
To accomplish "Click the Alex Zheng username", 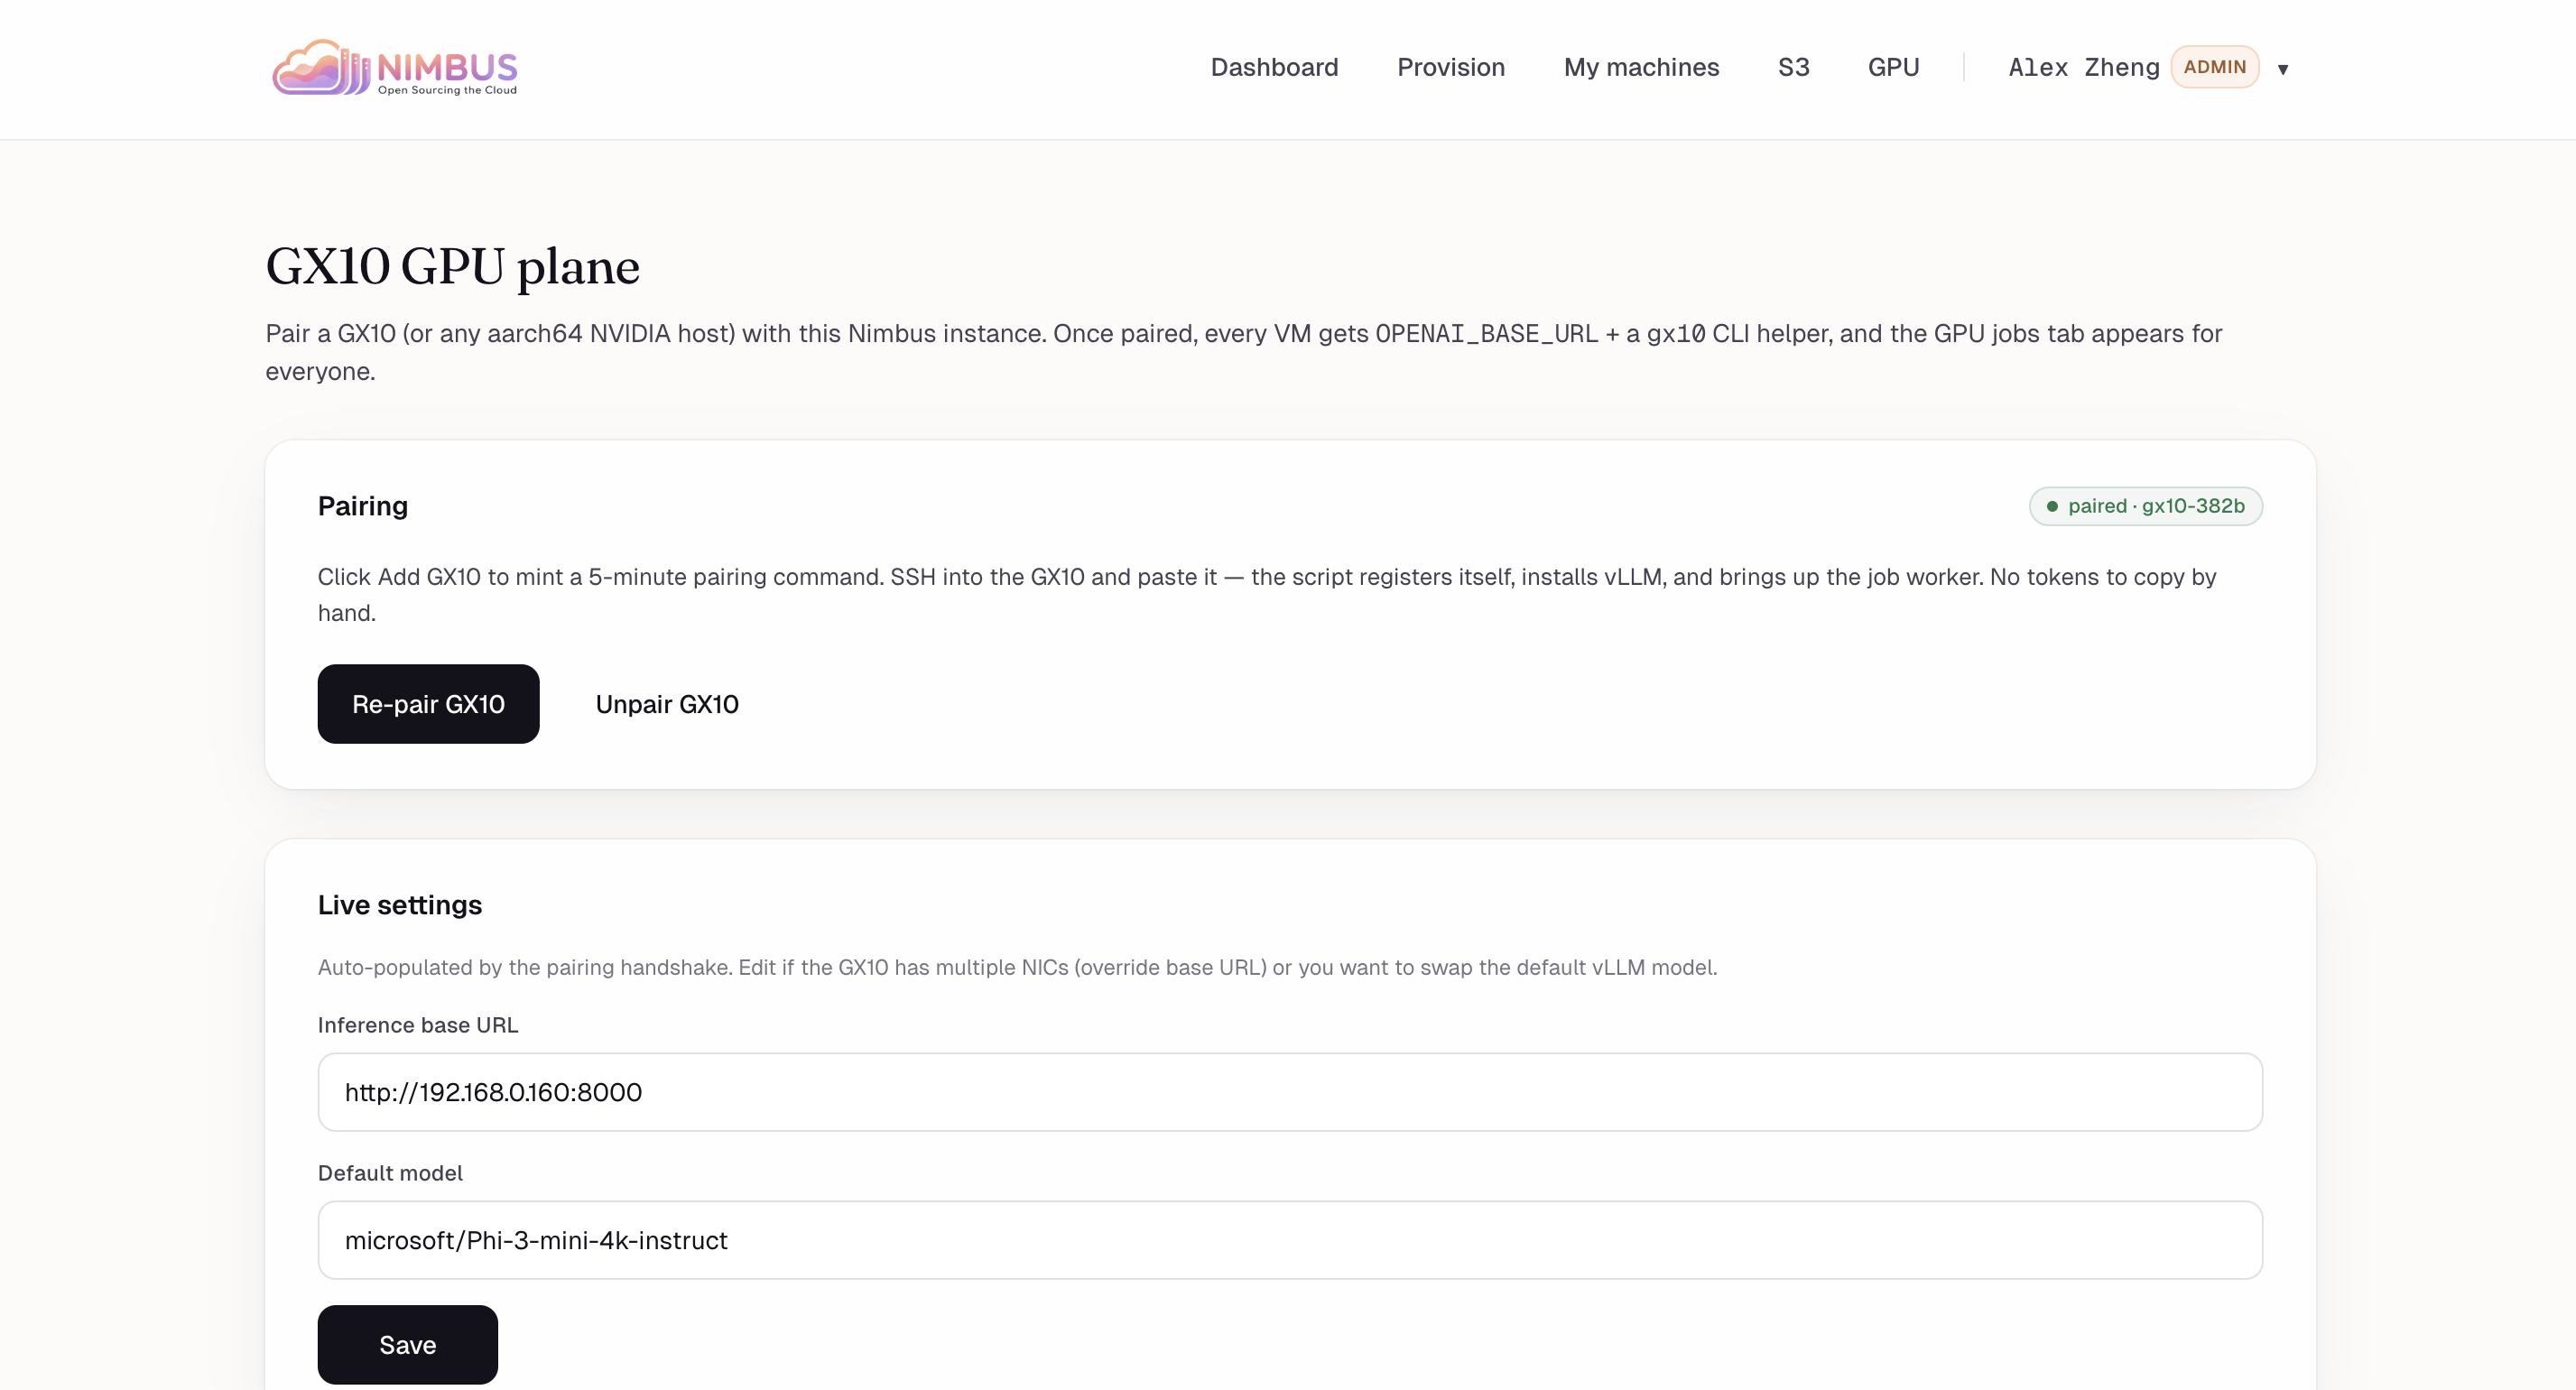I will click(2083, 67).
